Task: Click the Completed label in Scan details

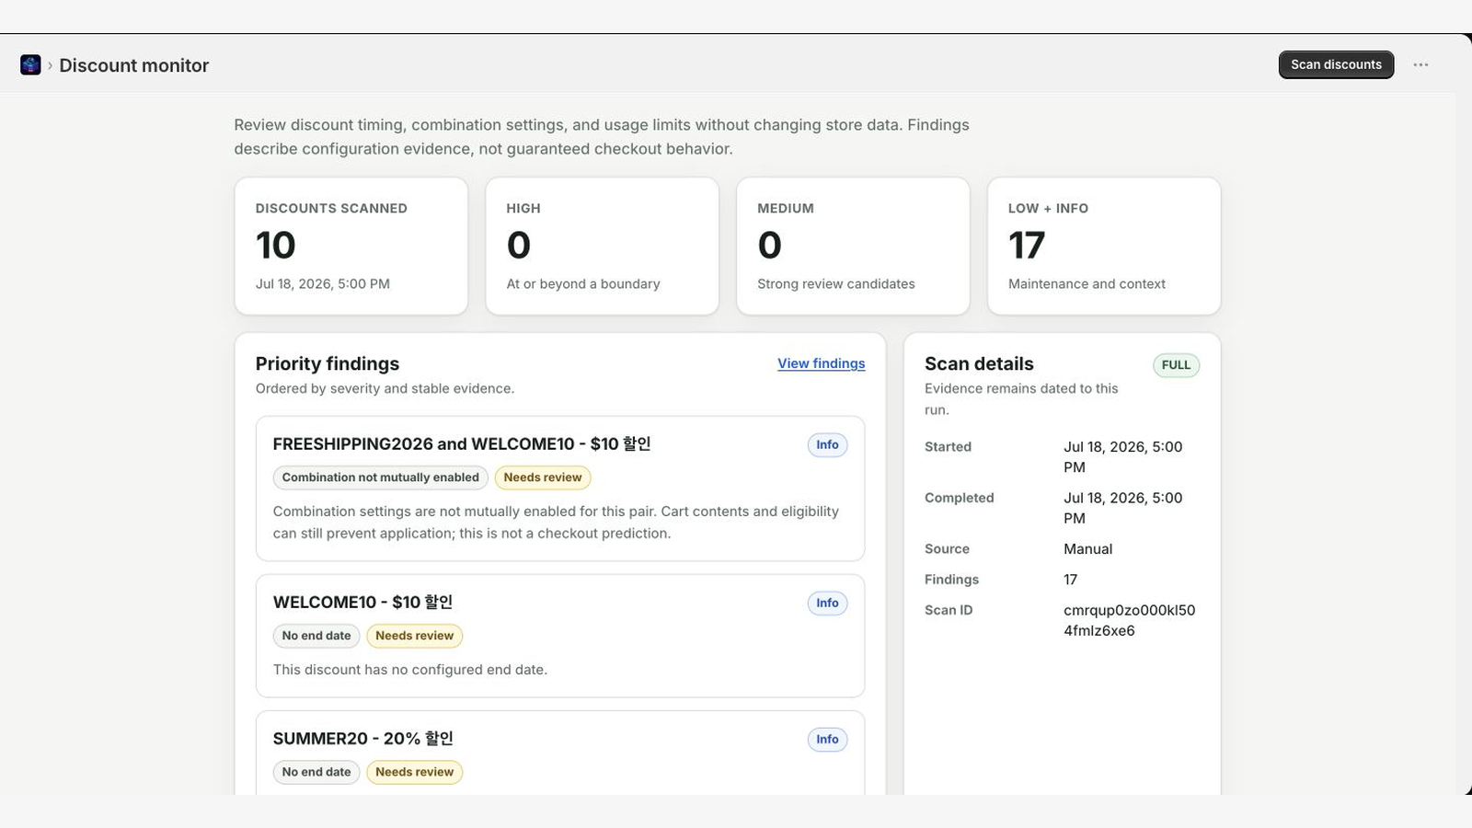Action: pos(959,499)
